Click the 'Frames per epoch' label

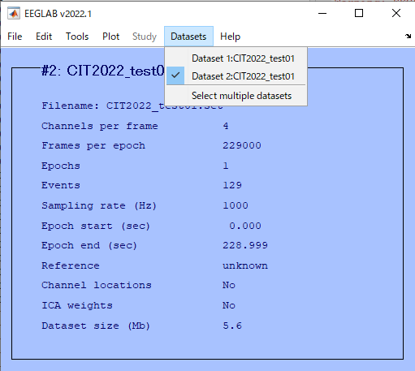(93, 146)
